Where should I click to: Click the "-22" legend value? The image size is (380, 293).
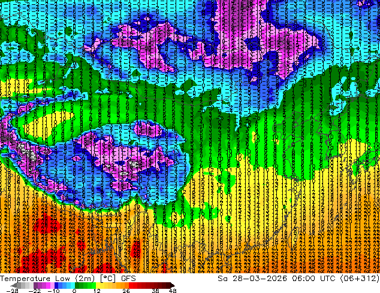point(34,291)
